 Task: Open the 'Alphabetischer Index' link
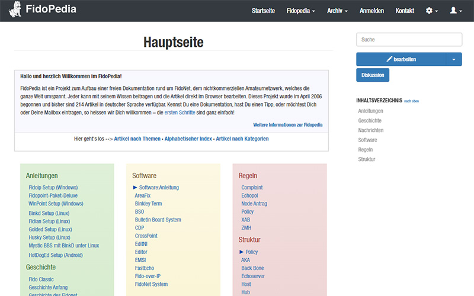[x=188, y=139]
